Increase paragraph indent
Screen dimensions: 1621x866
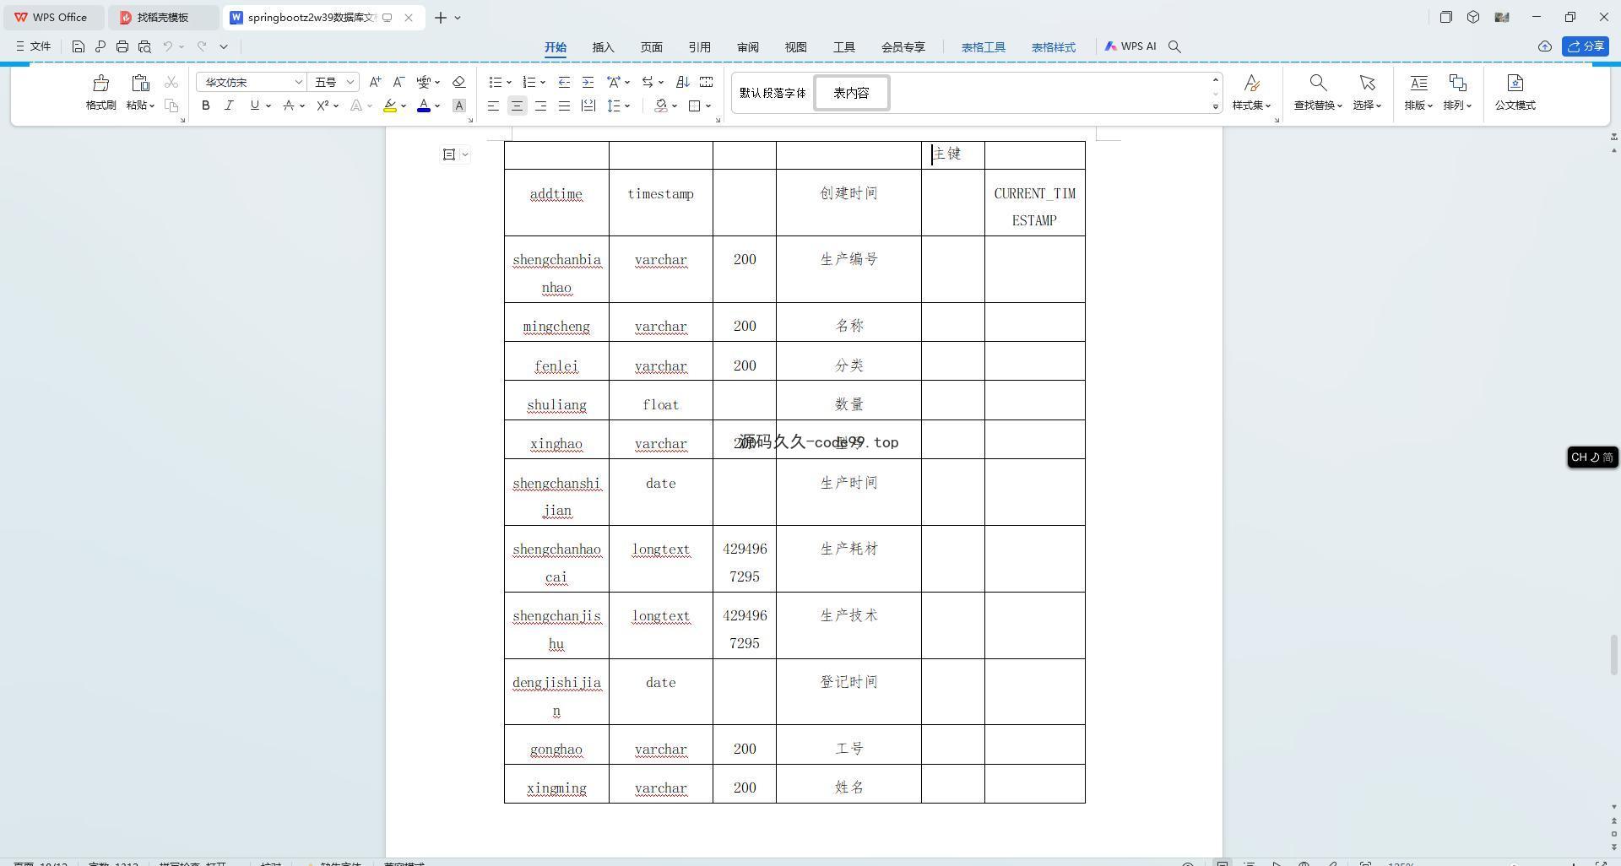coord(588,82)
